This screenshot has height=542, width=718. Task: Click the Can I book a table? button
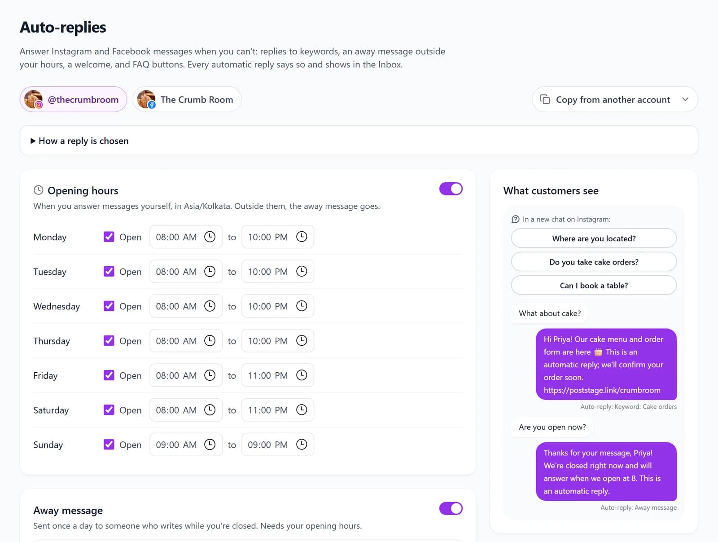(594, 285)
